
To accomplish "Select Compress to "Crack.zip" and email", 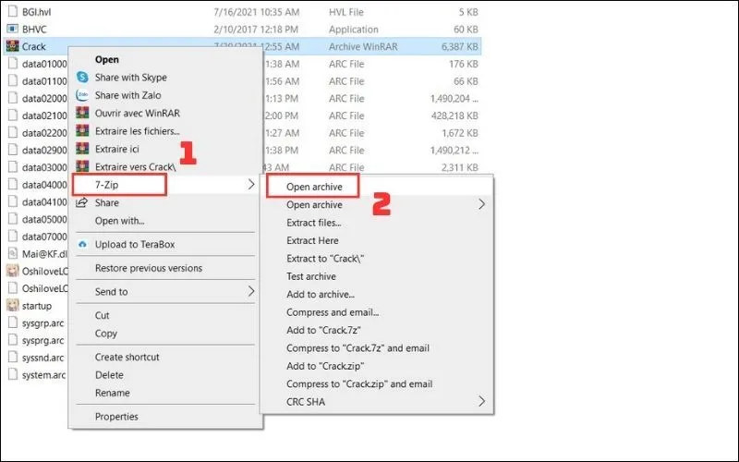I will click(x=359, y=383).
